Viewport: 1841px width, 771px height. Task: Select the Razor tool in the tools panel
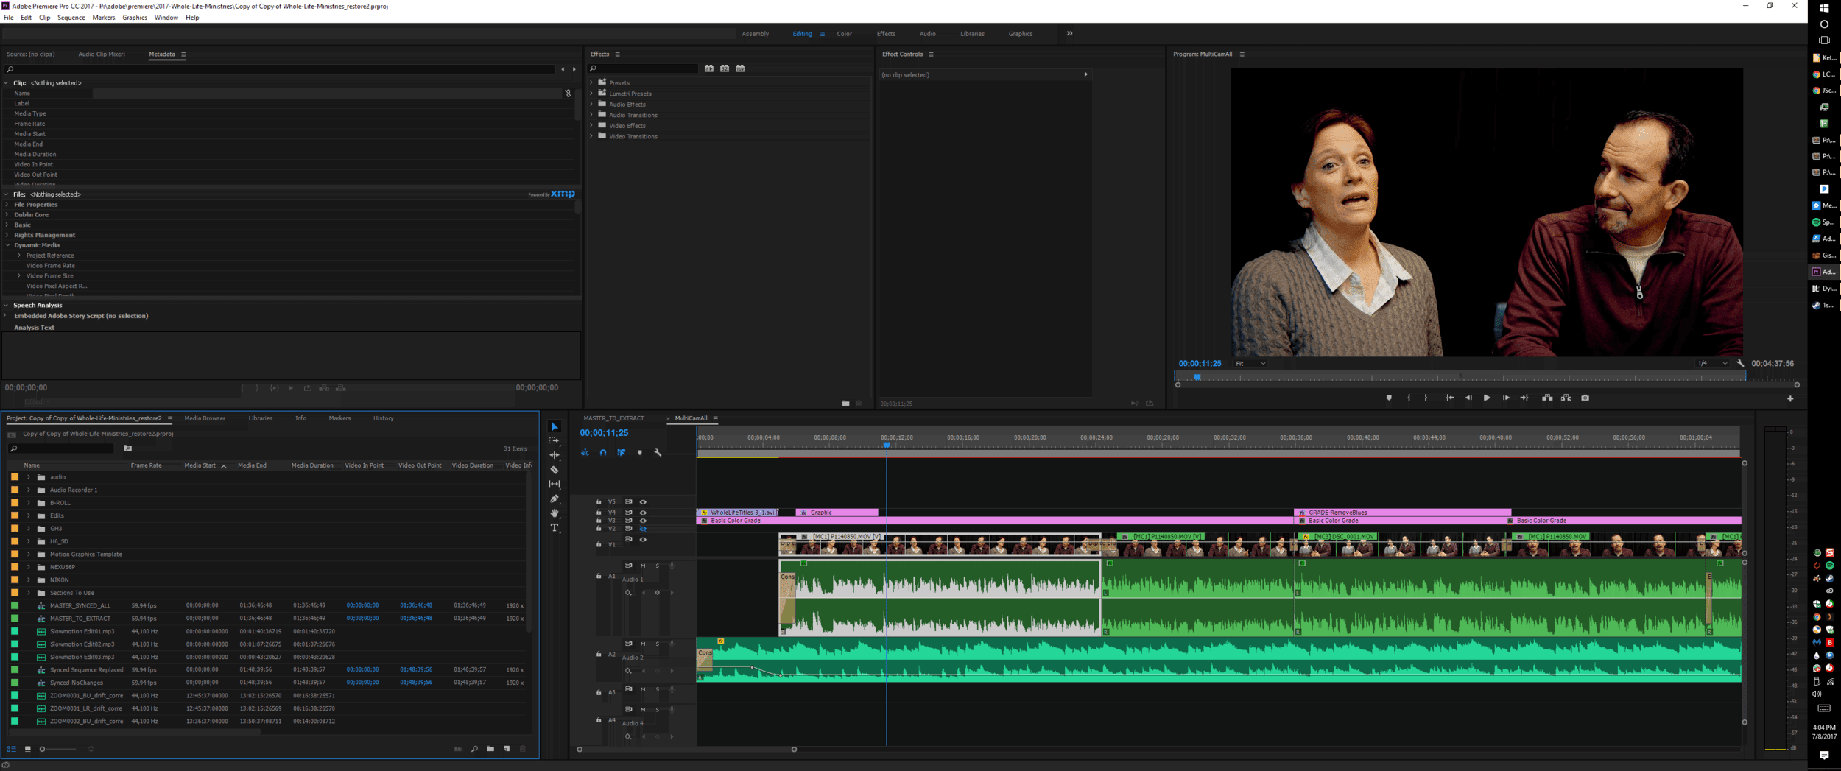pos(555,470)
